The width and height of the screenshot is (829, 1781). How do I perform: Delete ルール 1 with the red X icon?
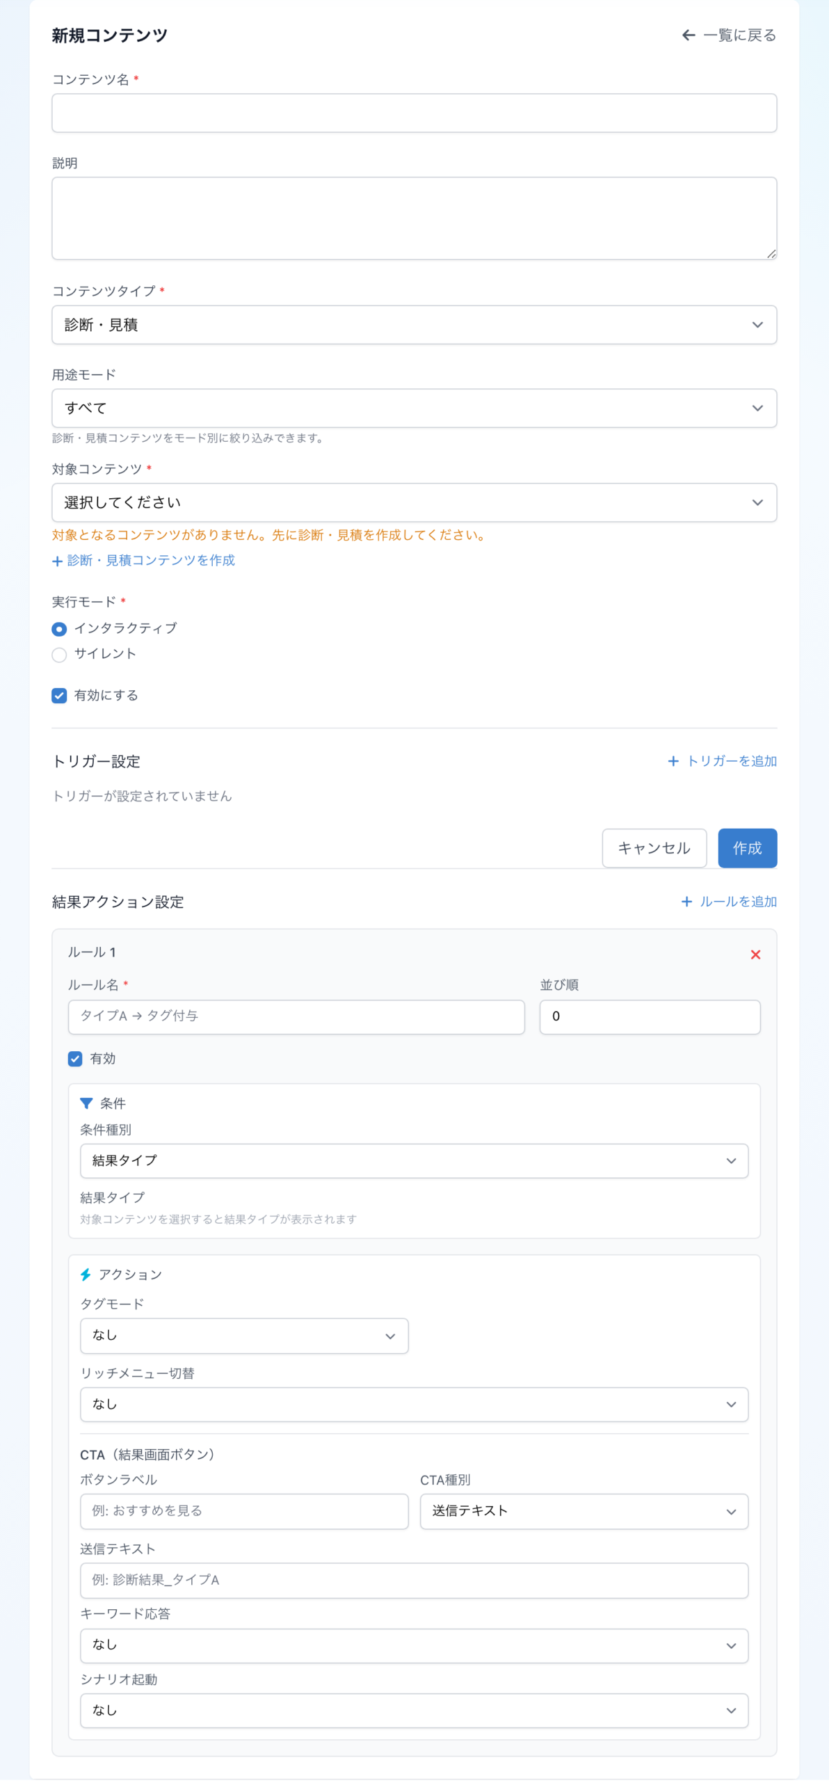[x=755, y=955]
